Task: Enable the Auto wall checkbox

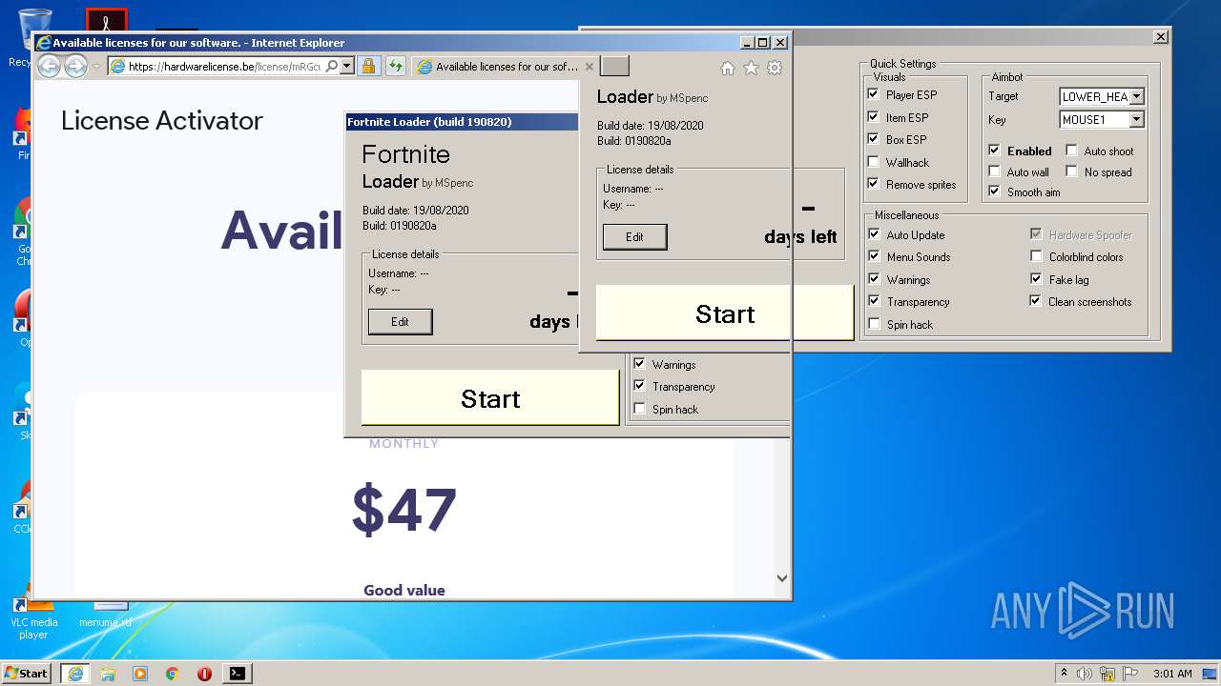Action: tap(994, 171)
